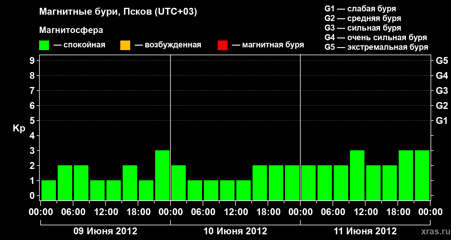Click the first bar of 09 June (Kp 1)
Screen dimensions: 451x240
pos(49,190)
